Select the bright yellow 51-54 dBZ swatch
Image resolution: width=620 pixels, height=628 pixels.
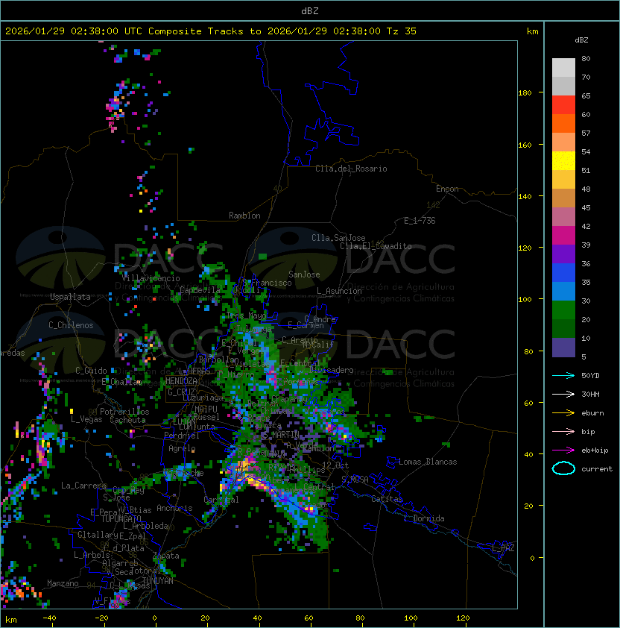pyautogui.click(x=563, y=160)
